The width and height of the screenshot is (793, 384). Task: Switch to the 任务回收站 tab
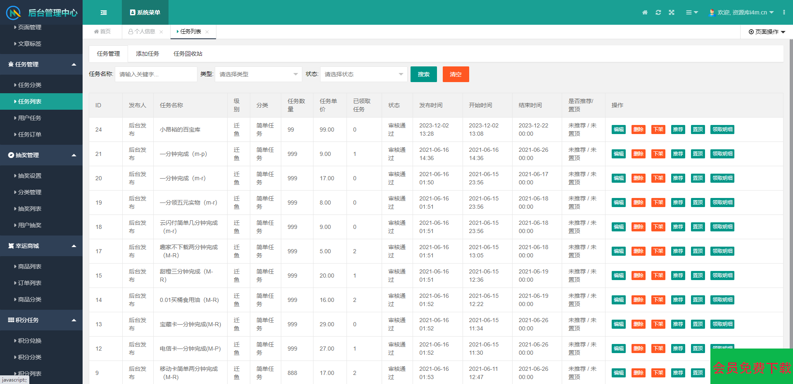coord(188,54)
